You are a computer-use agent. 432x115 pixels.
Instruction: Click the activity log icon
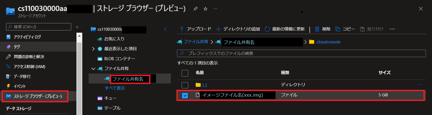pos(8,37)
